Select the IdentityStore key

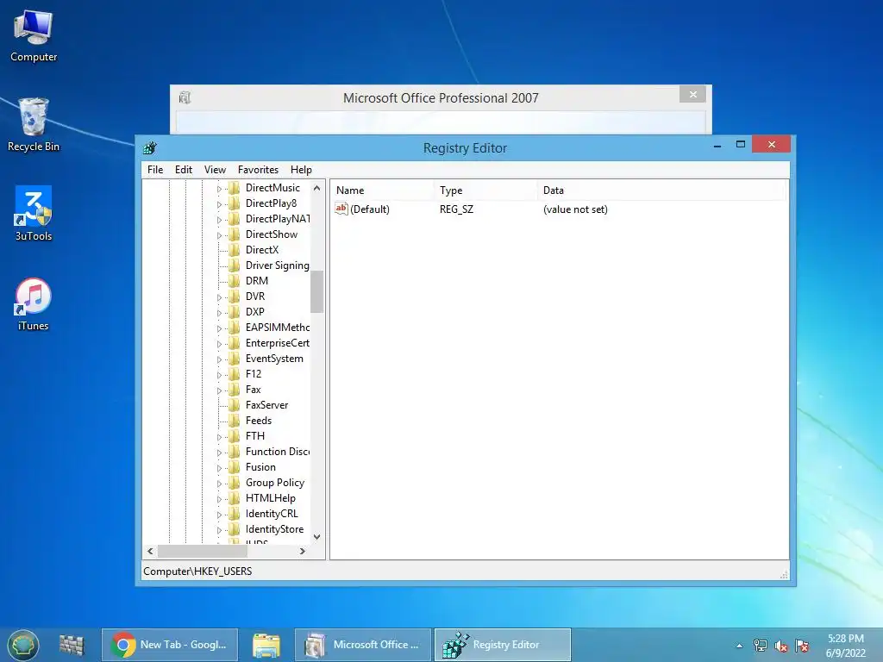tap(274, 529)
